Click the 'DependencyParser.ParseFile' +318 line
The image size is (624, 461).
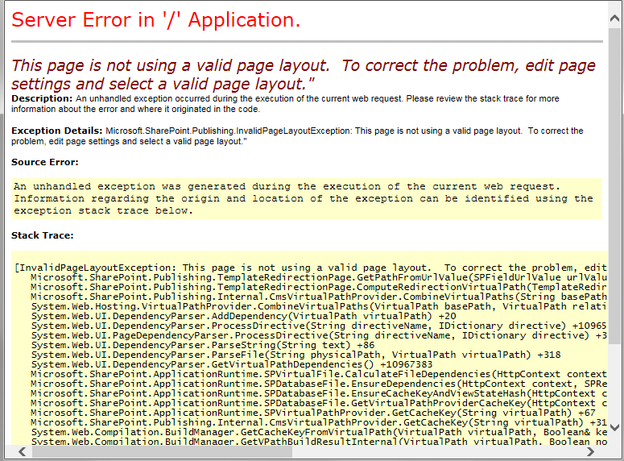point(295,355)
